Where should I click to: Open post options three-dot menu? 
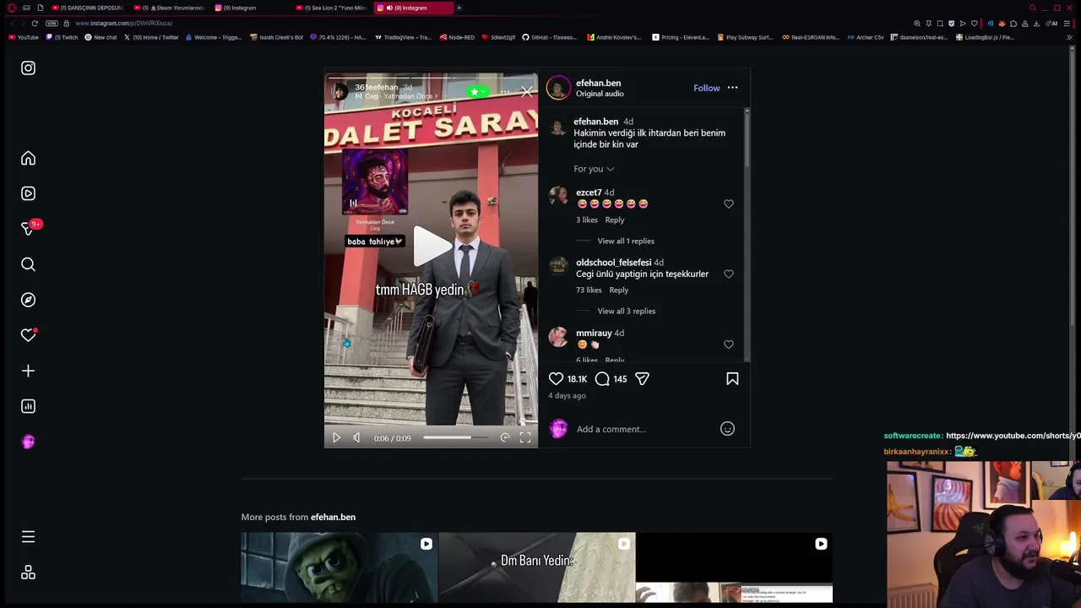pos(732,88)
